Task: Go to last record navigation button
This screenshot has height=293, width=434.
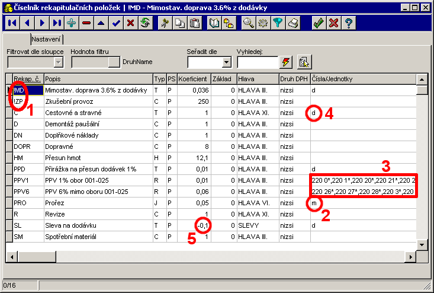Action: pos(56,23)
